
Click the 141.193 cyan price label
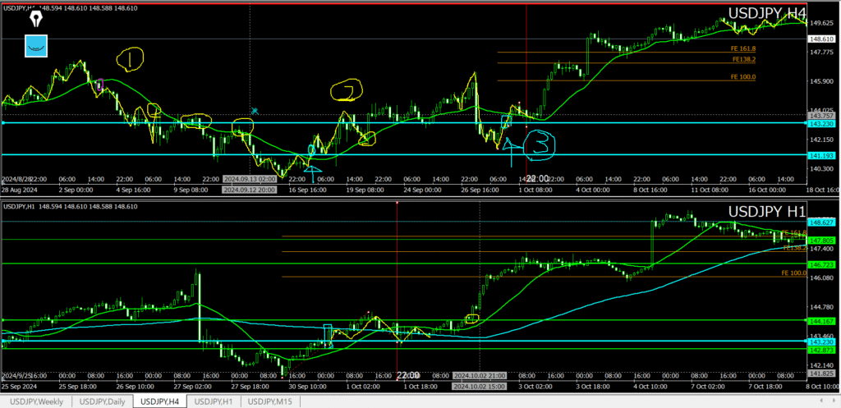click(821, 155)
